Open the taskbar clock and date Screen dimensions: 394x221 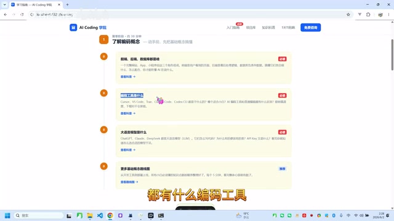pos(378,215)
